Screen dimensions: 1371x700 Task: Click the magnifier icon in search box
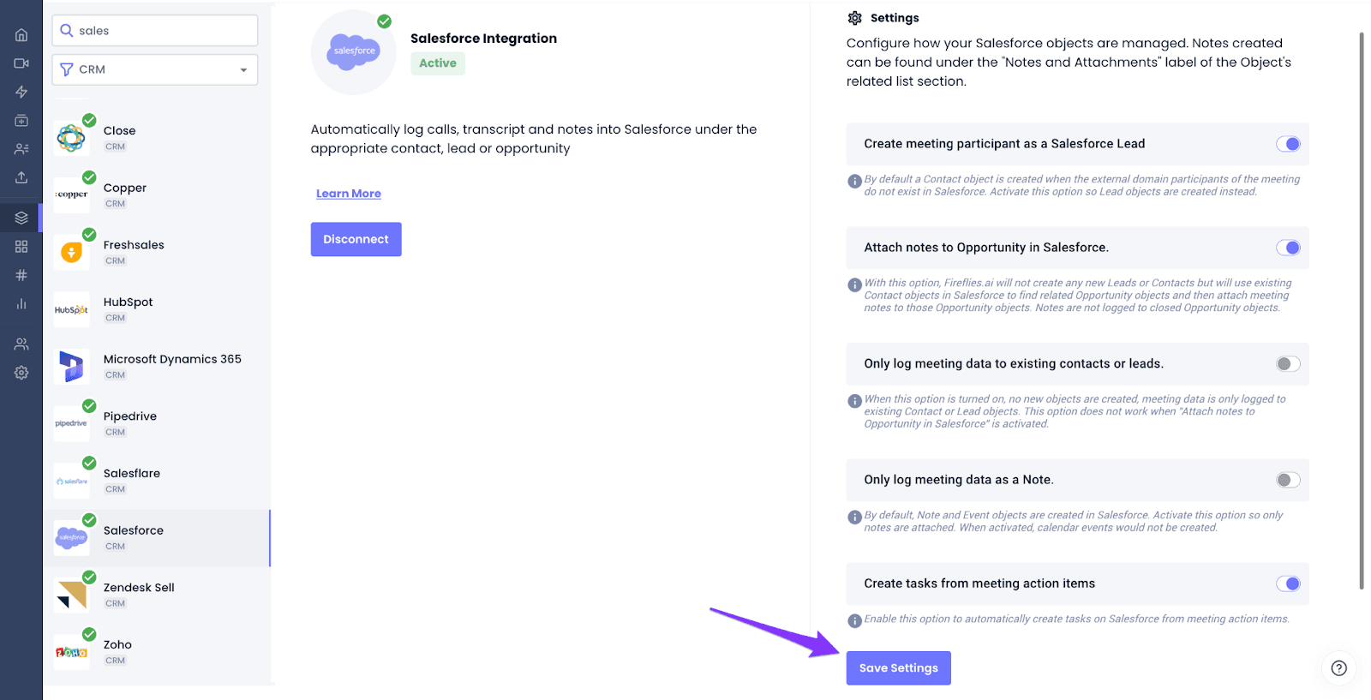67,30
